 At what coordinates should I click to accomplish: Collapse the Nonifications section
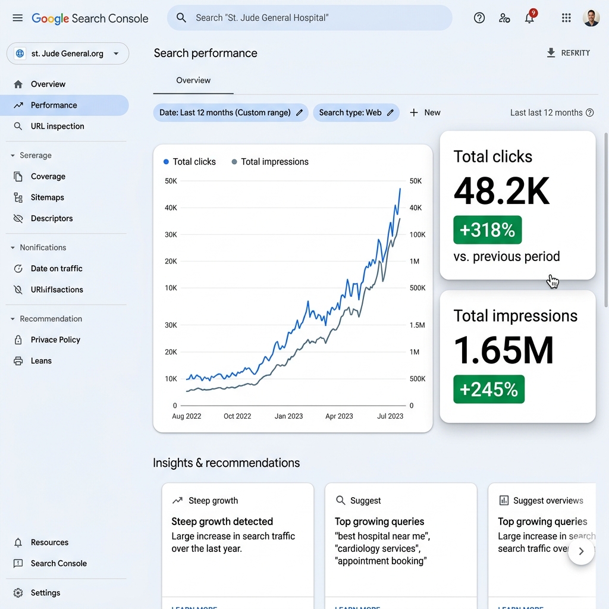12,247
